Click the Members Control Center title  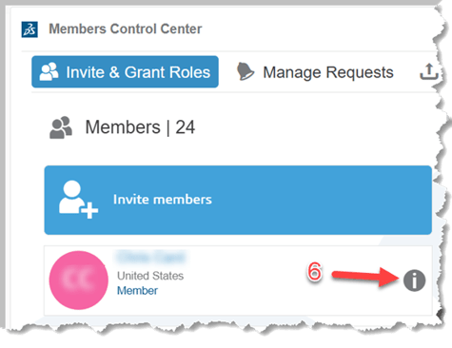click(126, 29)
